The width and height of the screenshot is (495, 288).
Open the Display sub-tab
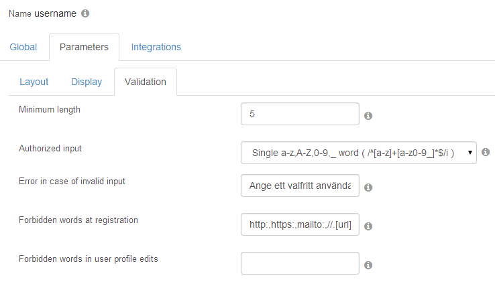(87, 82)
